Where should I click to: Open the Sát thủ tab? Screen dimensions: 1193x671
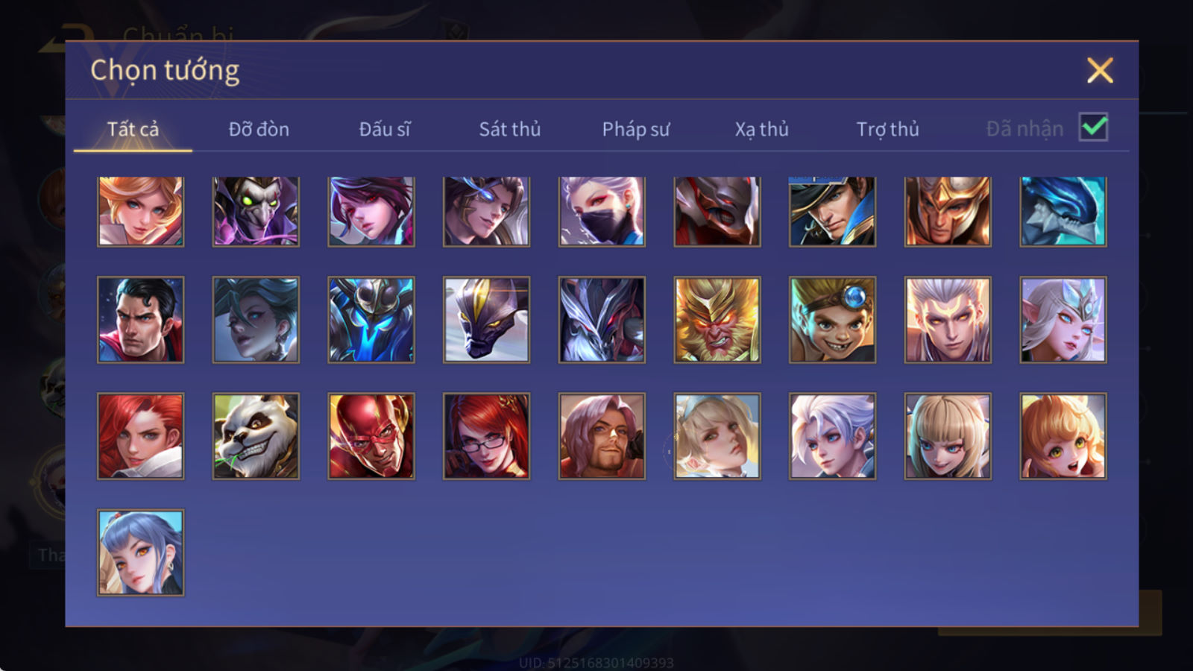(509, 129)
